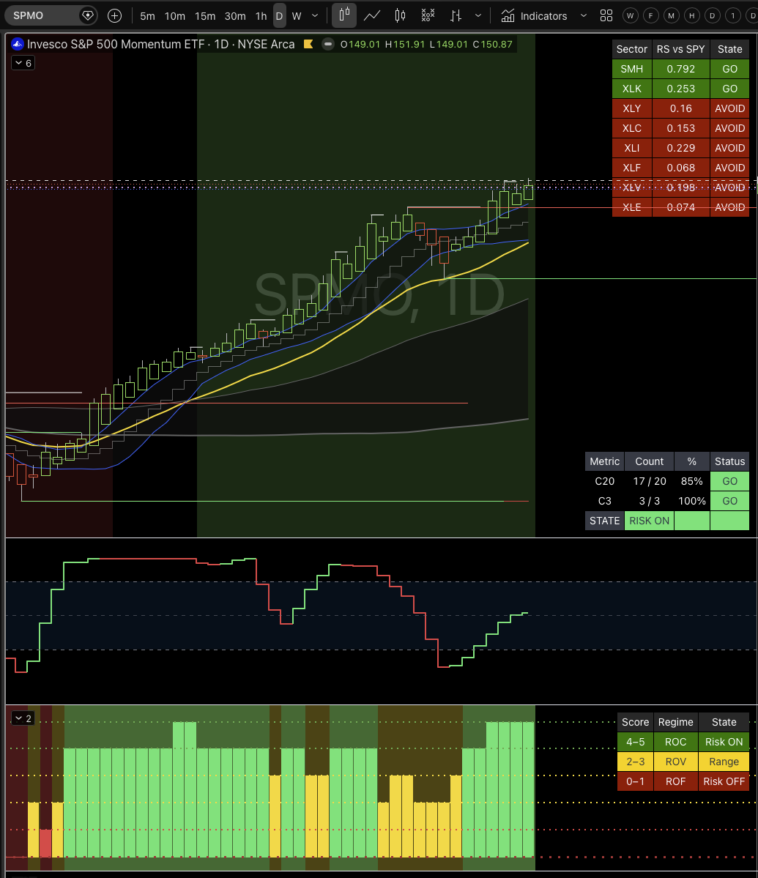Screen dimensions: 758x878
Task: Open the indicator templates grid icon
Action: point(606,15)
